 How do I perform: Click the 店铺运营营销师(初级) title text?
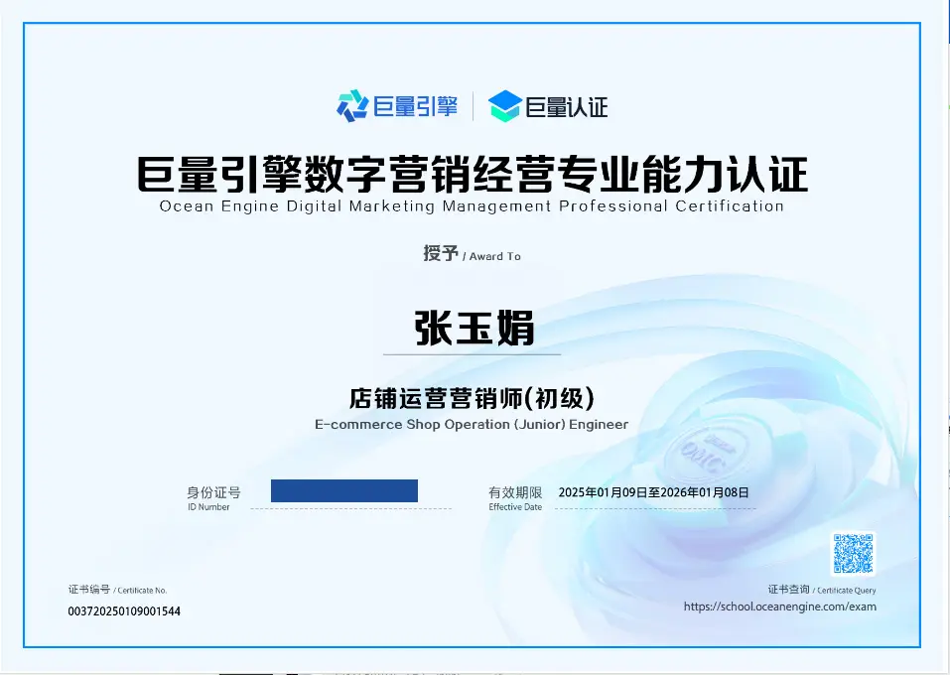(x=472, y=399)
